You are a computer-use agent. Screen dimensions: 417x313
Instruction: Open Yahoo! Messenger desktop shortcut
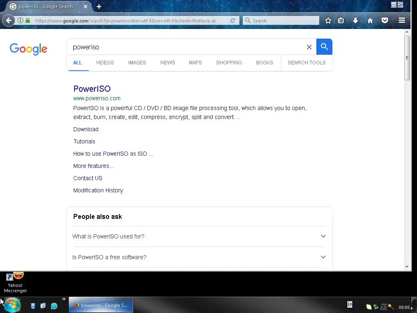click(15, 283)
